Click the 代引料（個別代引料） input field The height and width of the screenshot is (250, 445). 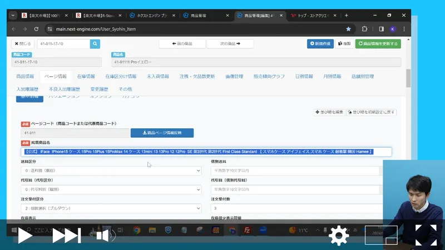click(x=296, y=189)
